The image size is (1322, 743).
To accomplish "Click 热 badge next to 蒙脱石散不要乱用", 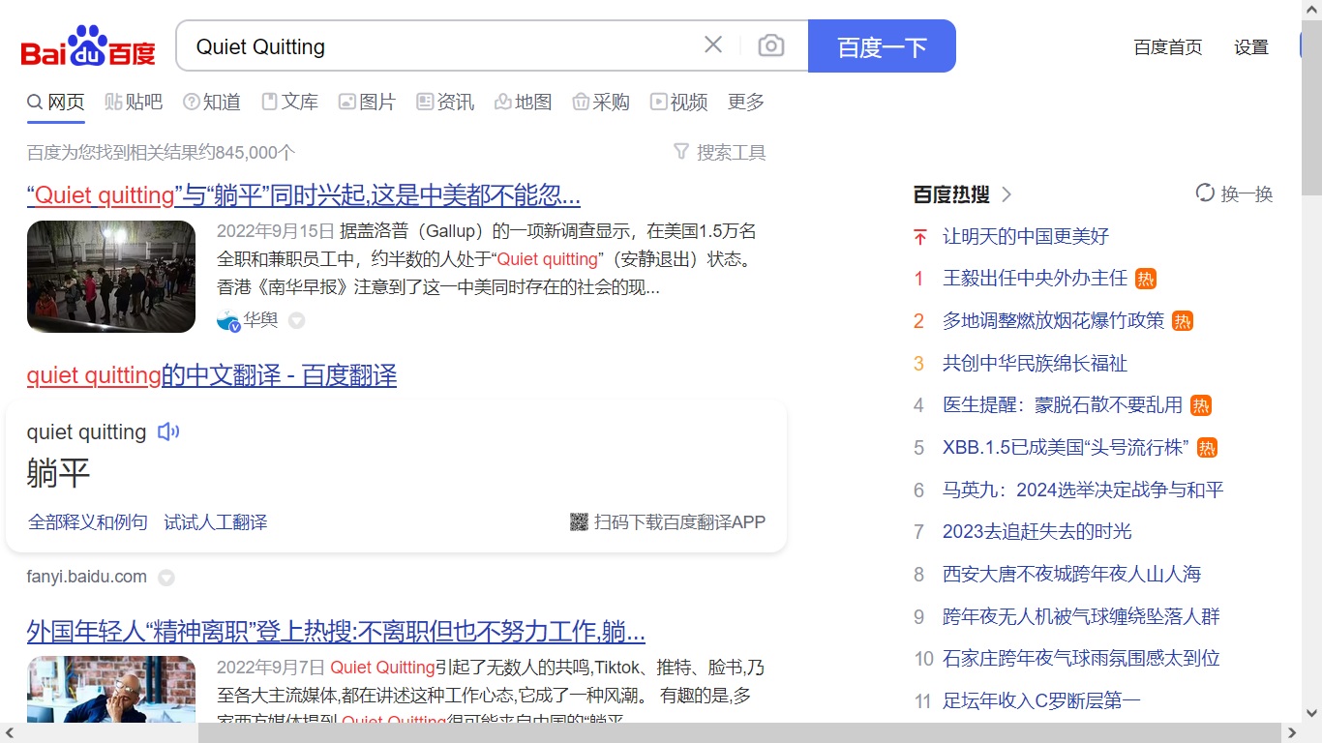I will [x=1201, y=405].
